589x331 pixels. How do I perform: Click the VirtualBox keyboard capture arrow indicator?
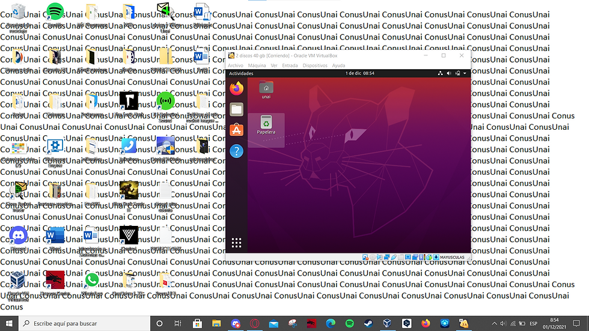pos(436,257)
